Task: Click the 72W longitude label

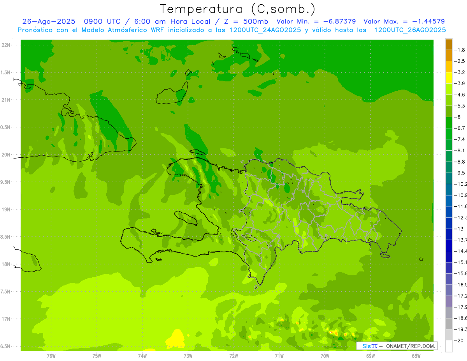Action: click(233, 356)
